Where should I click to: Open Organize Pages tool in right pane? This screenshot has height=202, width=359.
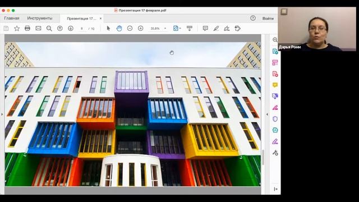pos(275,62)
